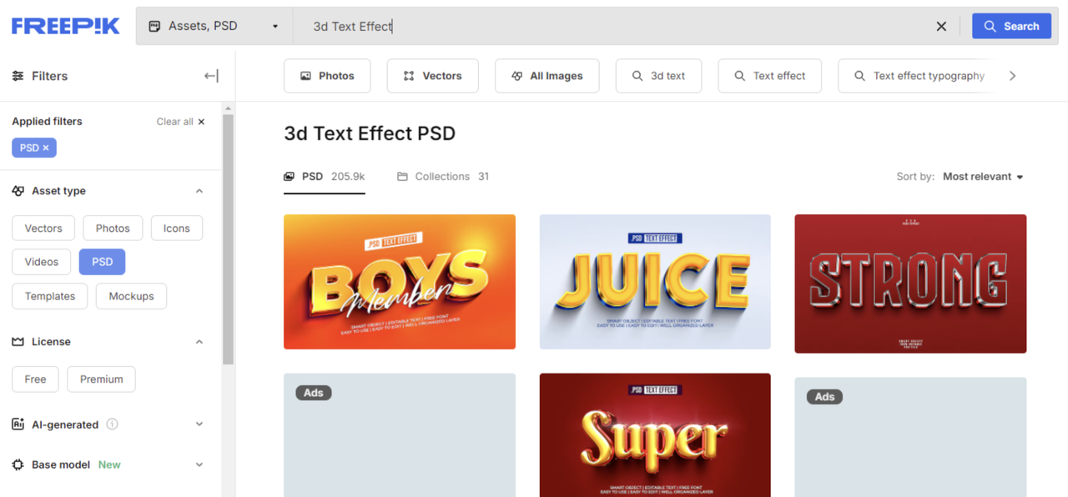Switch to the Collections tab
Viewport: 1068px width, 497px height.
[x=443, y=177]
